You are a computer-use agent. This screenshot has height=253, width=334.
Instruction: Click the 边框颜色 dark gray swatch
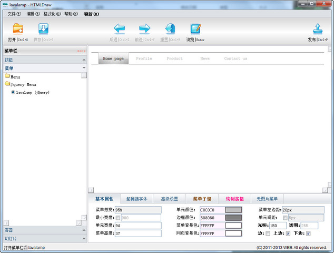tap(233, 218)
